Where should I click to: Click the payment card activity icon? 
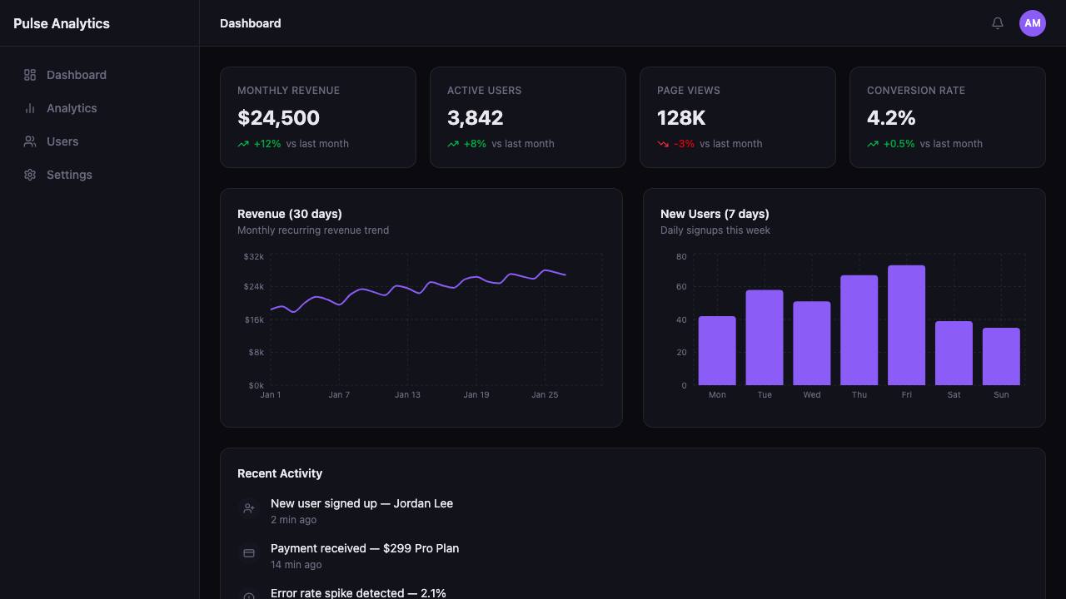pos(249,553)
